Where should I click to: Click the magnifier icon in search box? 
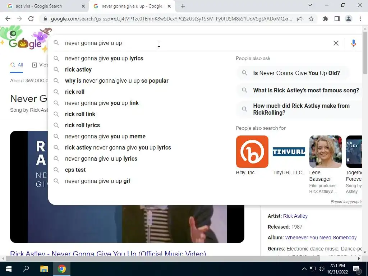pyautogui.click(x=56, y=43)
